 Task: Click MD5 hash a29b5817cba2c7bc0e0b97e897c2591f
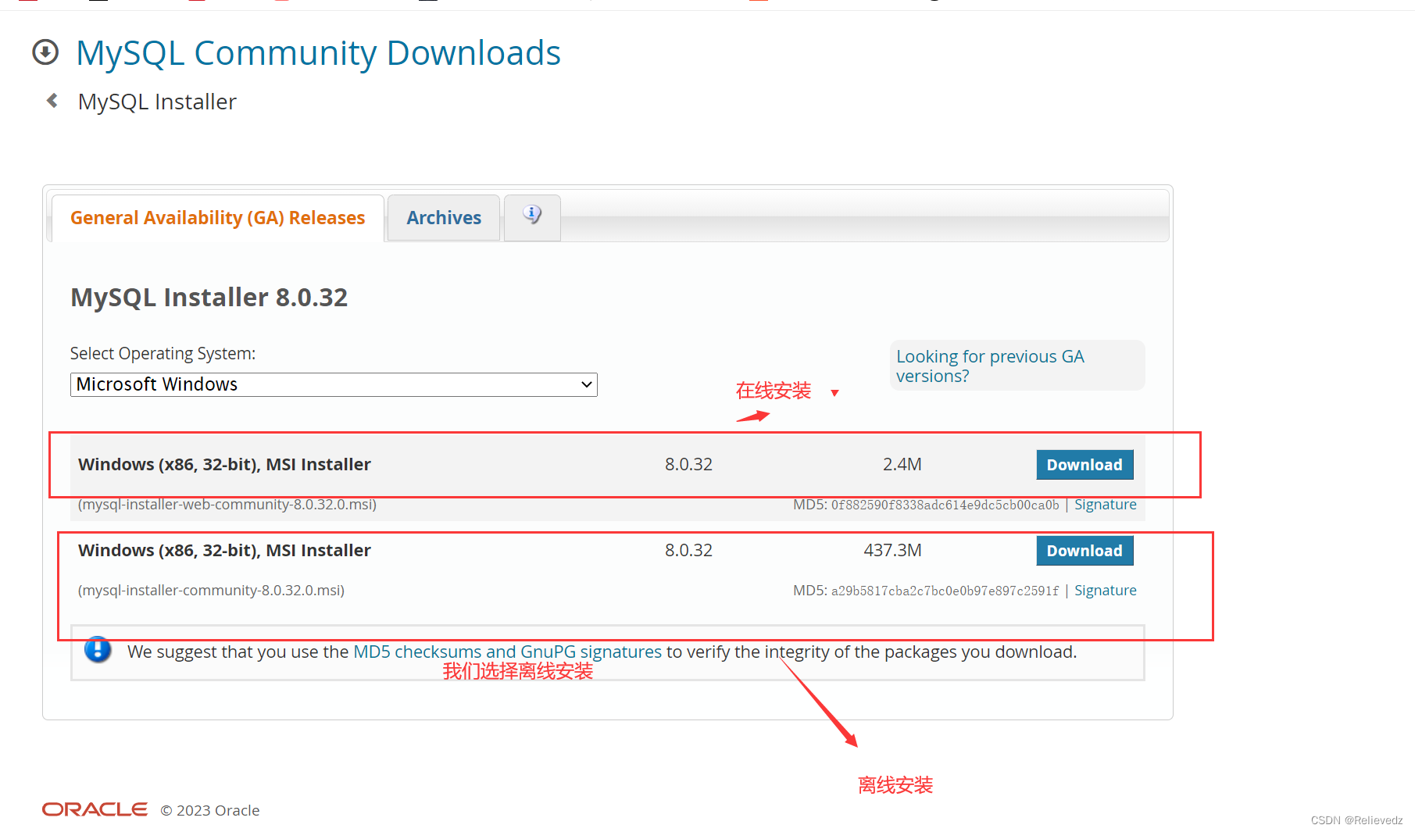[x=945, y=591]
